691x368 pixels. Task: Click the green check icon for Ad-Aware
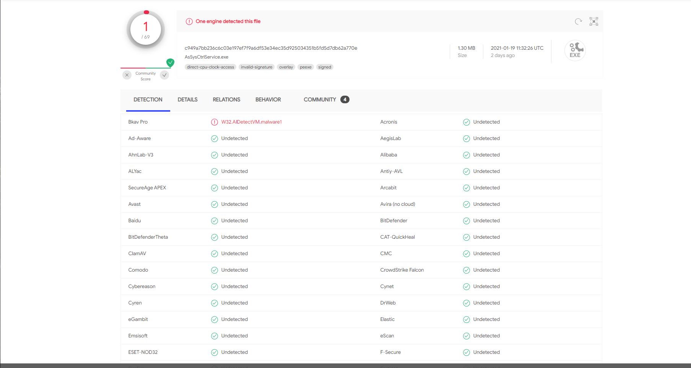pyautogui.click(x=215, y=138)
